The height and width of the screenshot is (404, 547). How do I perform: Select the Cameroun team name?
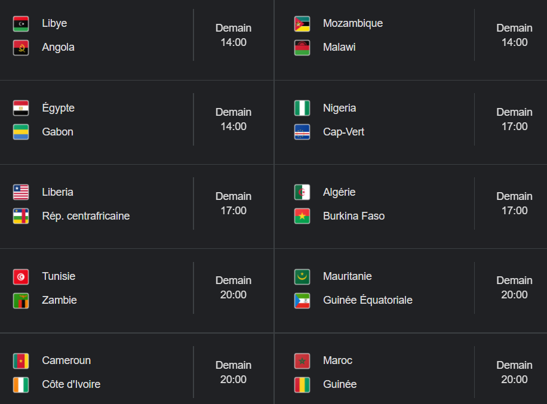66,360
